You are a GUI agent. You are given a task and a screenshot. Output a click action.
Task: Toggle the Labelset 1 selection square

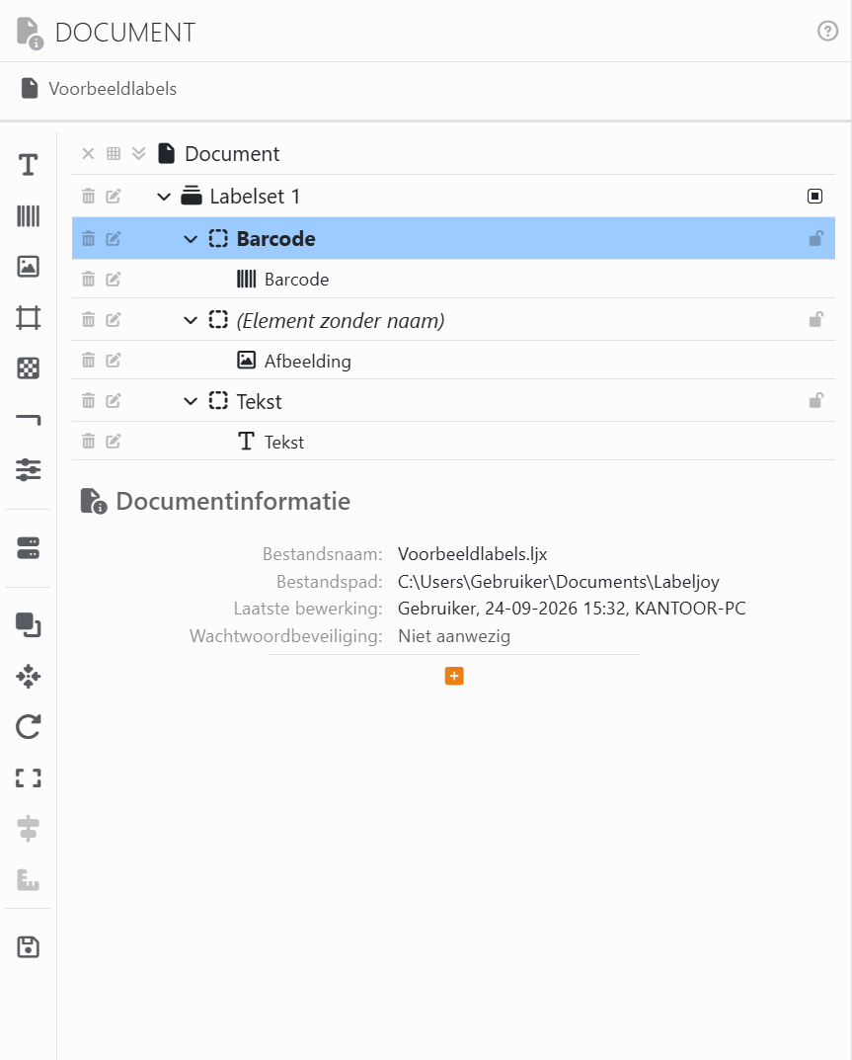pyautogui.click(x=814, y=196)
